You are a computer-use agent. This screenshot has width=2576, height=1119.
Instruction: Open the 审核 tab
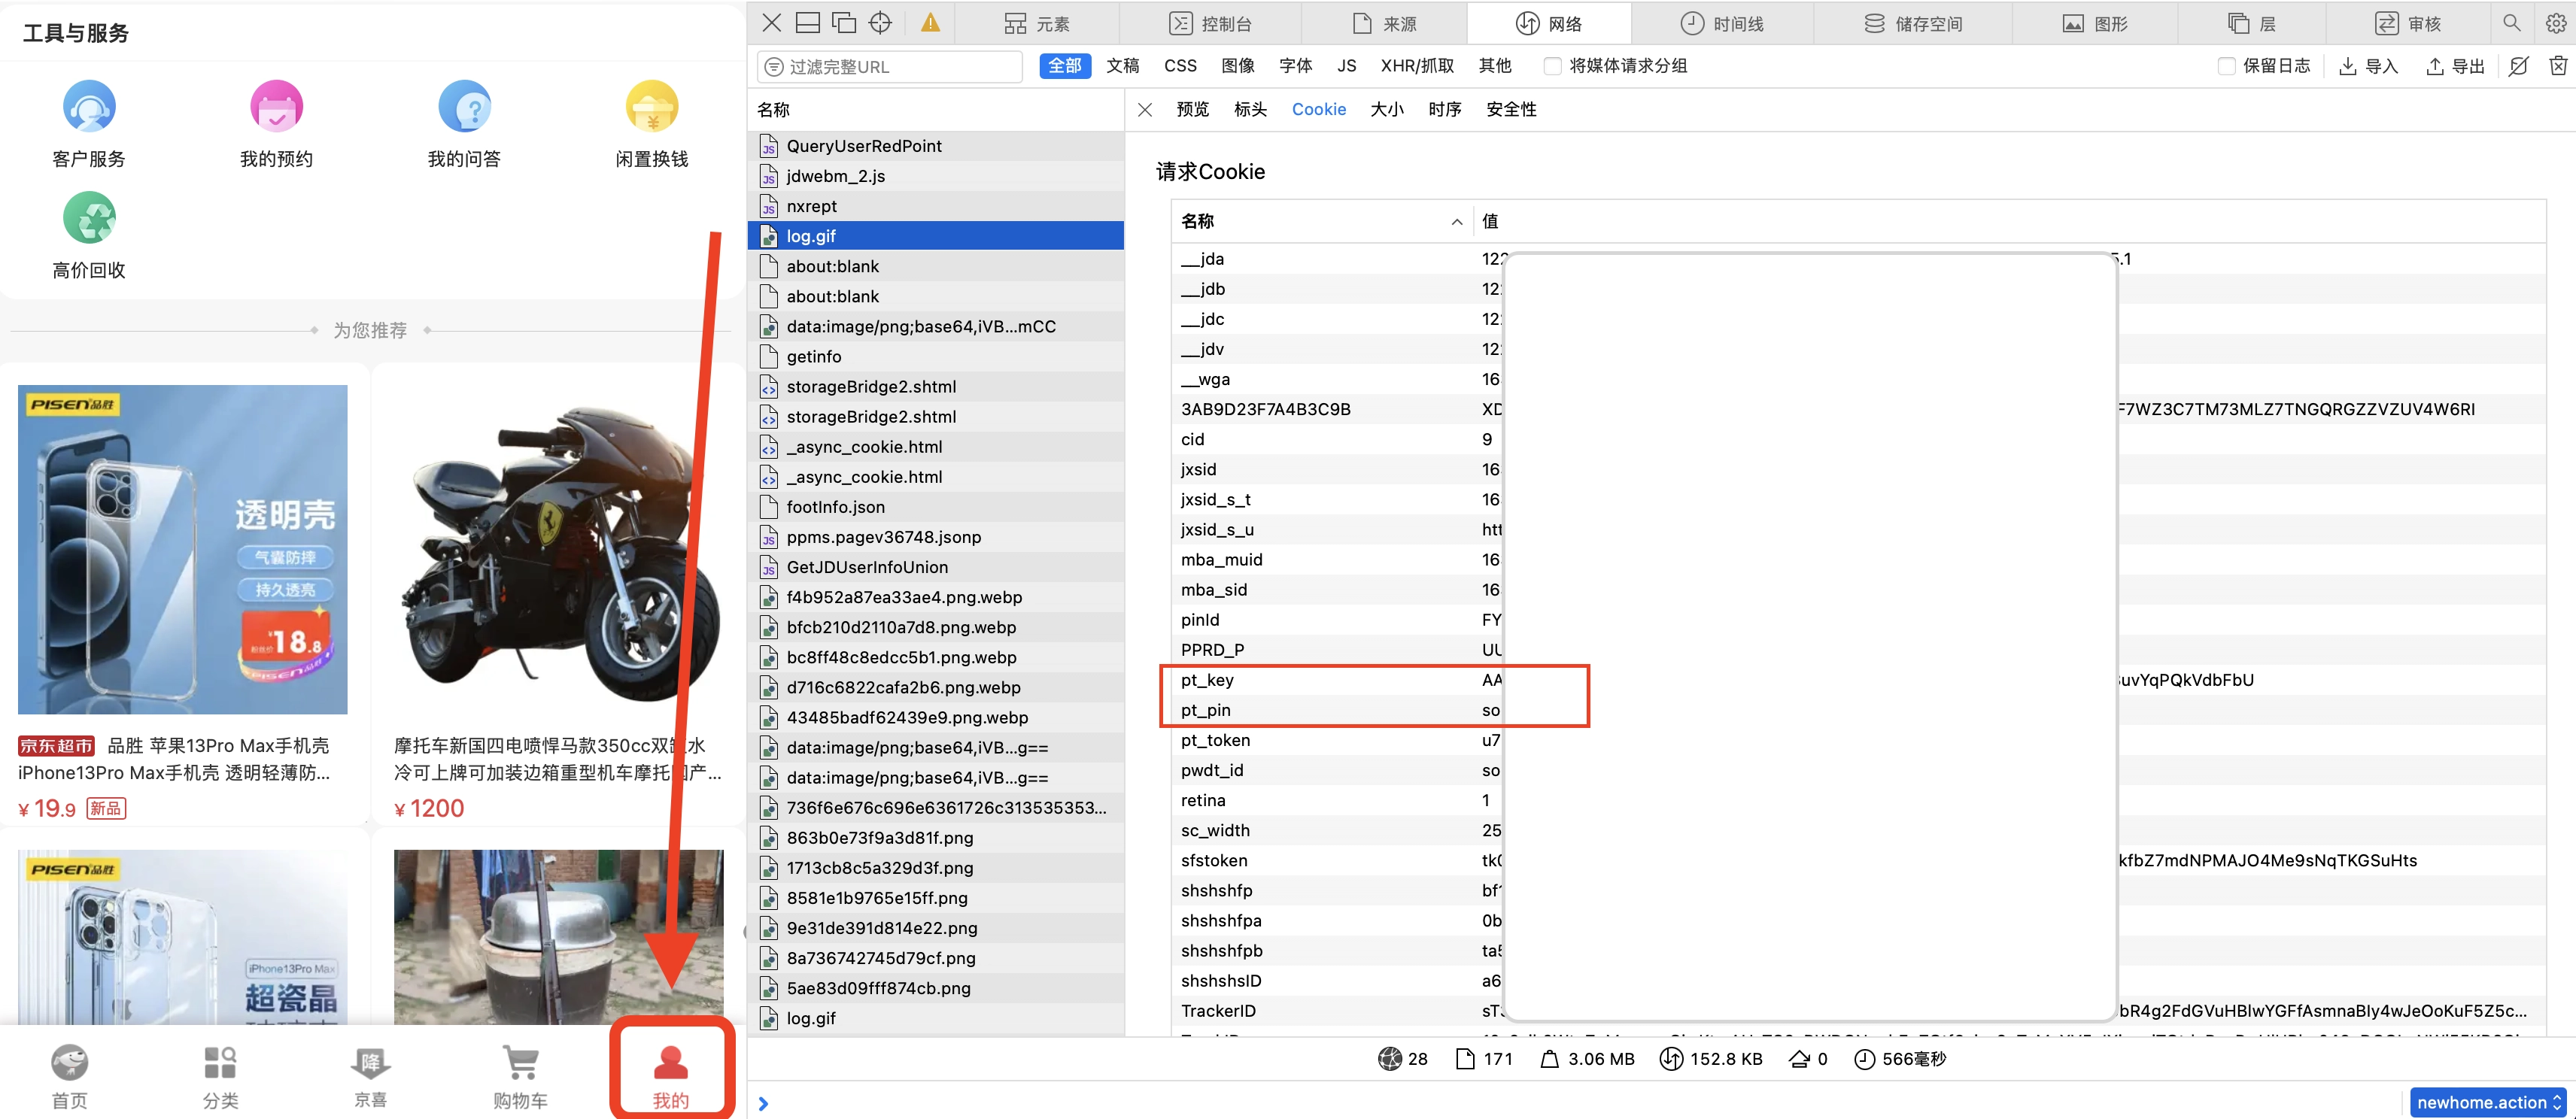coord(2407,24)
